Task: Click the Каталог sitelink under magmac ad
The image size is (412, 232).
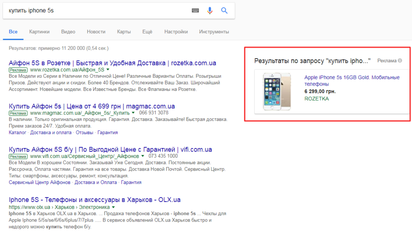Action: pyautogui.click(x=17, y=133)
